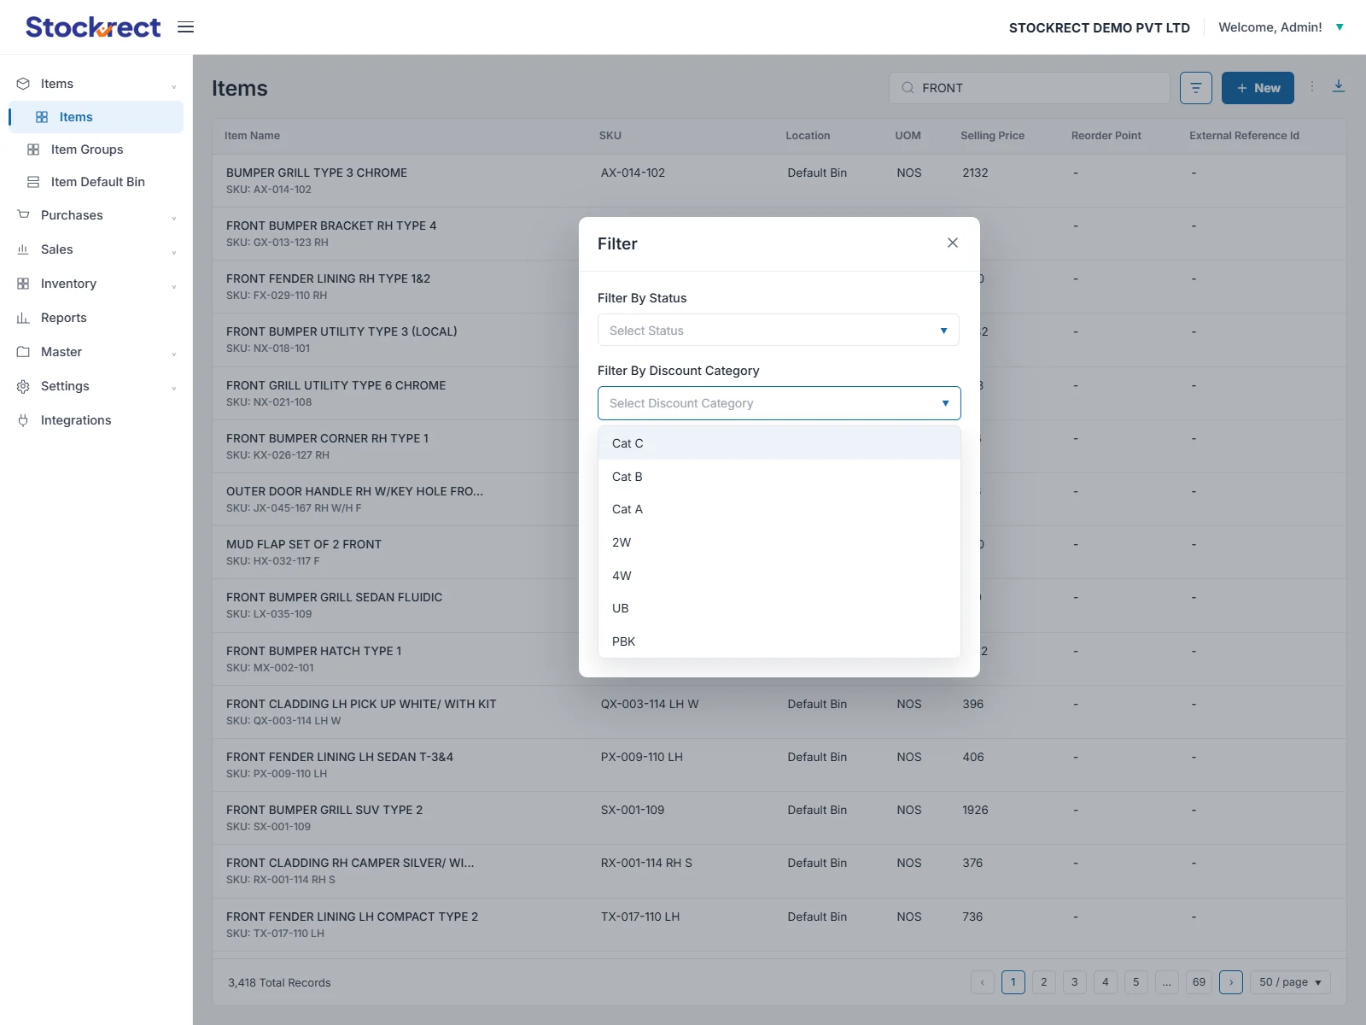The width and height of the screenshot is (1366, 1025).
Task: Click the Sales bar chart icon
Action: tap(23, 249)
